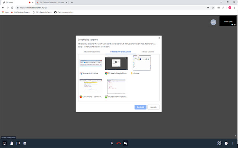238x148 pixels.
Task: Hang up with the red phone icon
Action: click(119, 143)
